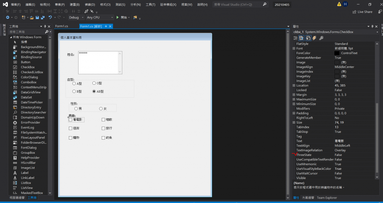Open the ckbx_1 object selector dropdown
383x203 pixels.
[x=377, y=32]
